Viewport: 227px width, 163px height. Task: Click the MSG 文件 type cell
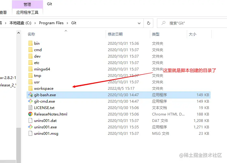(161, 133)
